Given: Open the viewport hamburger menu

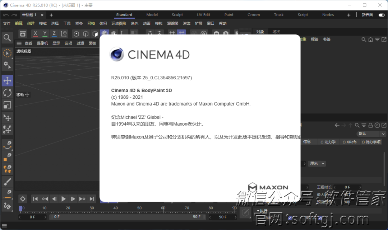Looking at the screenshot, I should pos(19,43).
